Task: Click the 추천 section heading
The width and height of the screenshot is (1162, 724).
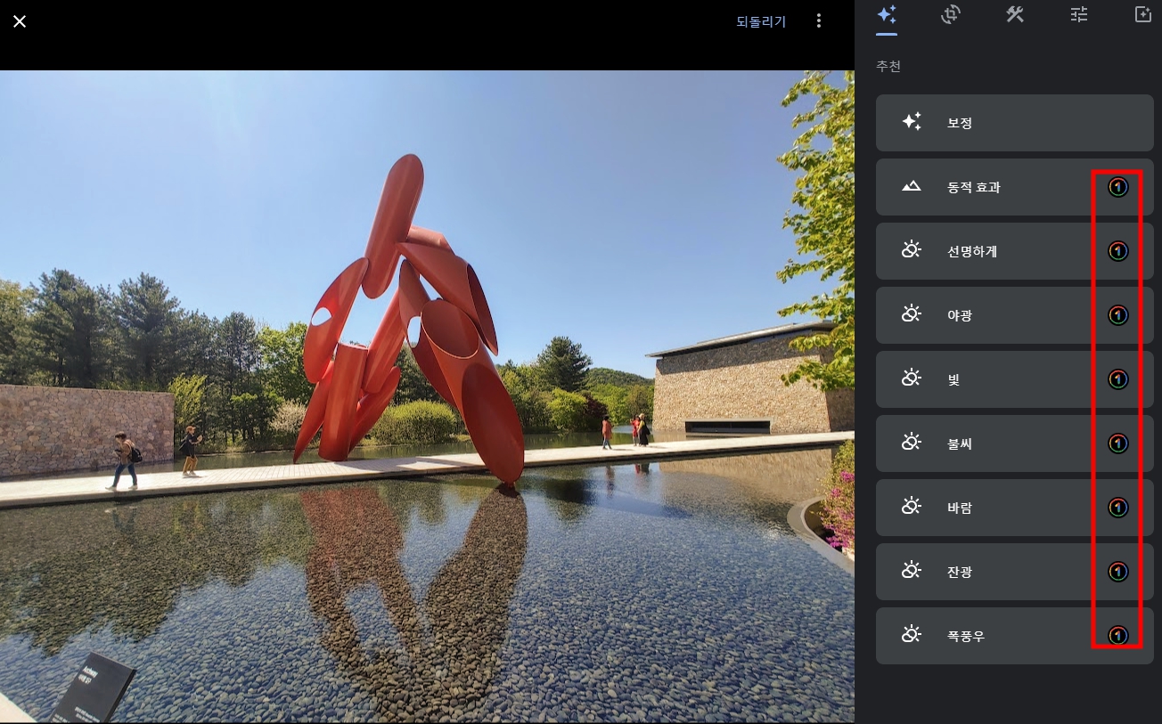Action: point(888,67)
